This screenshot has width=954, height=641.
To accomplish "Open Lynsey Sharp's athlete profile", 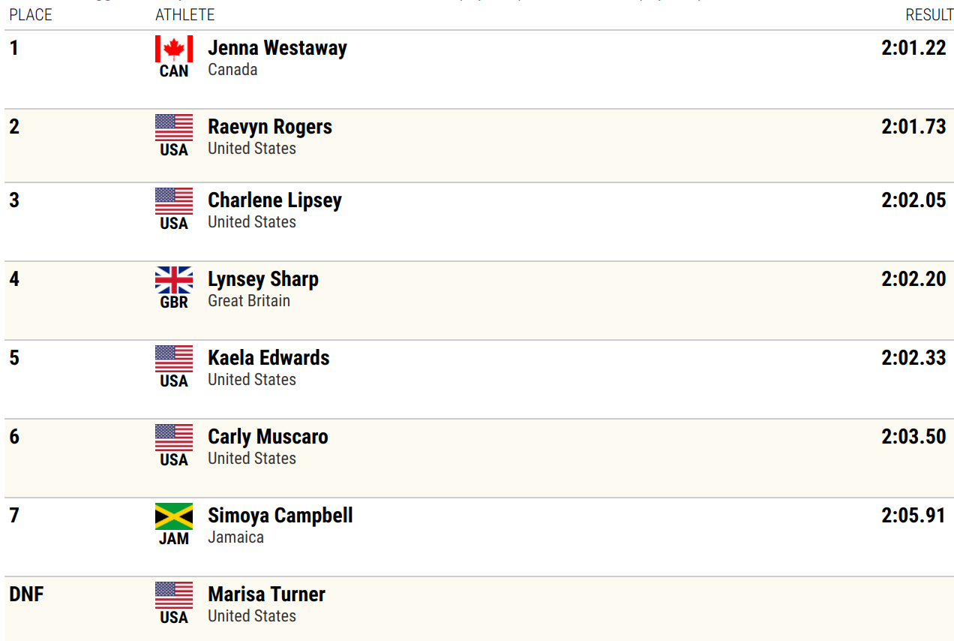I will point(263,279).
